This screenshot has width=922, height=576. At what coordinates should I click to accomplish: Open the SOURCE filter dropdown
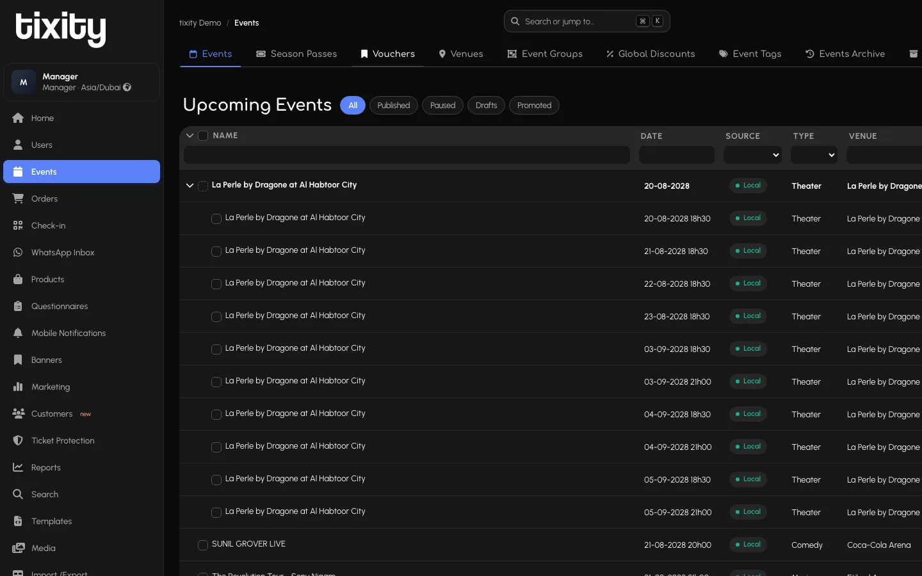click(752, 155)
